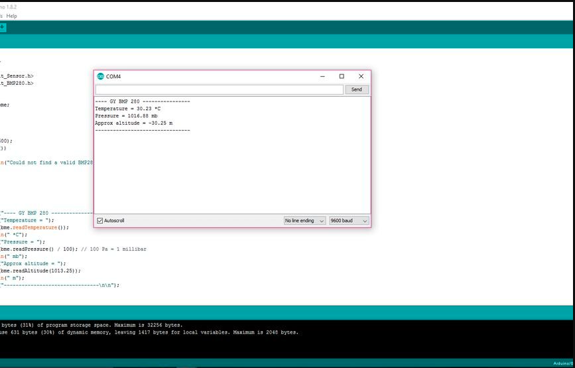Minimize the COM4 serial monitor window
The height and width of the screenshot is (368, 575).
(x=322, y=76)
